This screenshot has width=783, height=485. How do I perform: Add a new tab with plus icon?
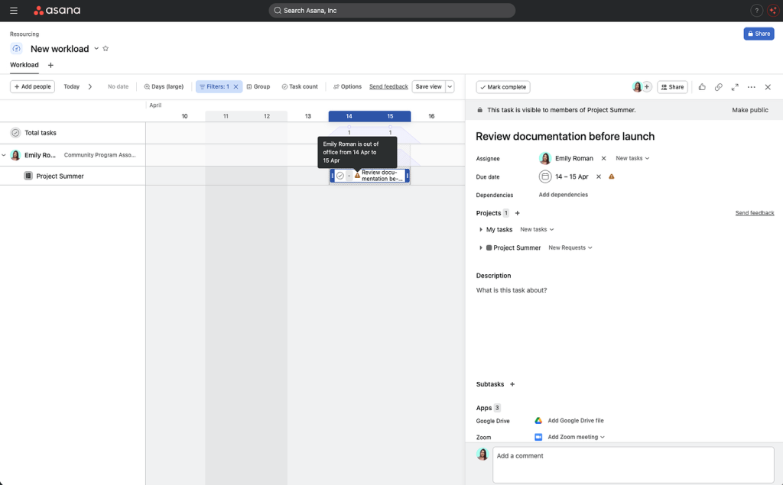point(50,65)
